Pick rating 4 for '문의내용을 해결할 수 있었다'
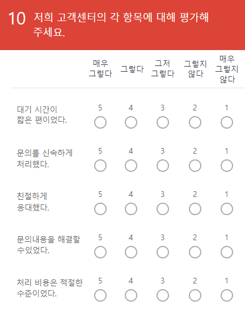 click(x=131, y=252)
